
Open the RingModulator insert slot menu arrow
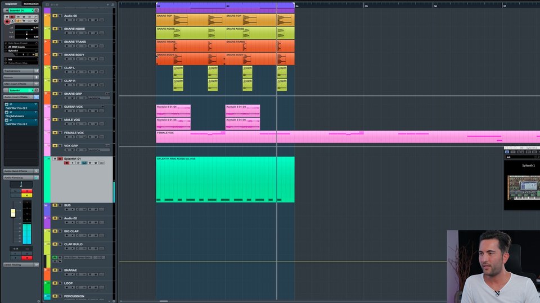[x=35, y=112]
